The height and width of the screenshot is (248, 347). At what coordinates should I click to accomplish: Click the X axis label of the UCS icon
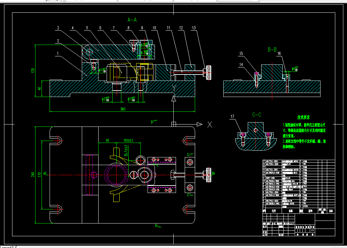tap(210, 125)
